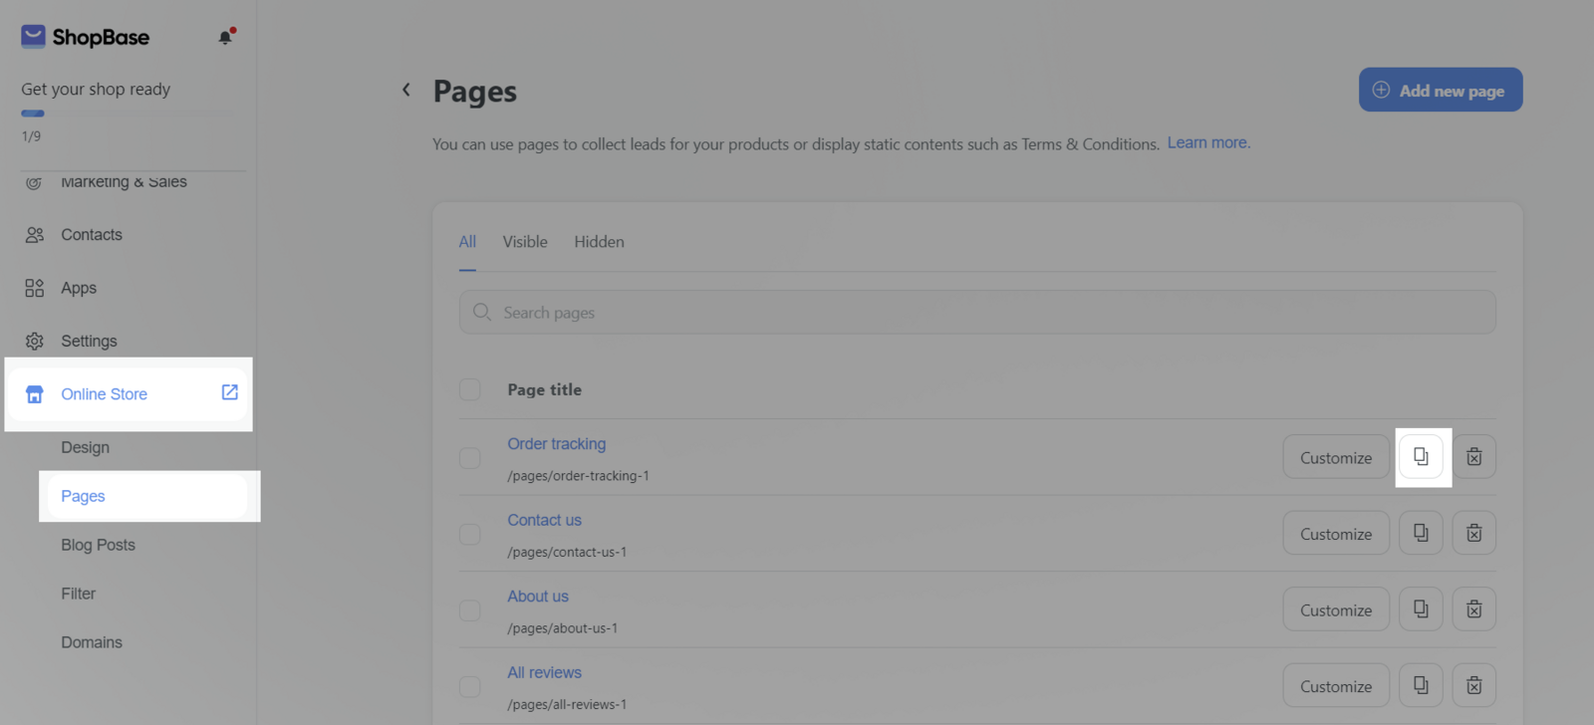Check the Contact us row checkbox
Screen dimensions: 1594x725
[470, 535]
